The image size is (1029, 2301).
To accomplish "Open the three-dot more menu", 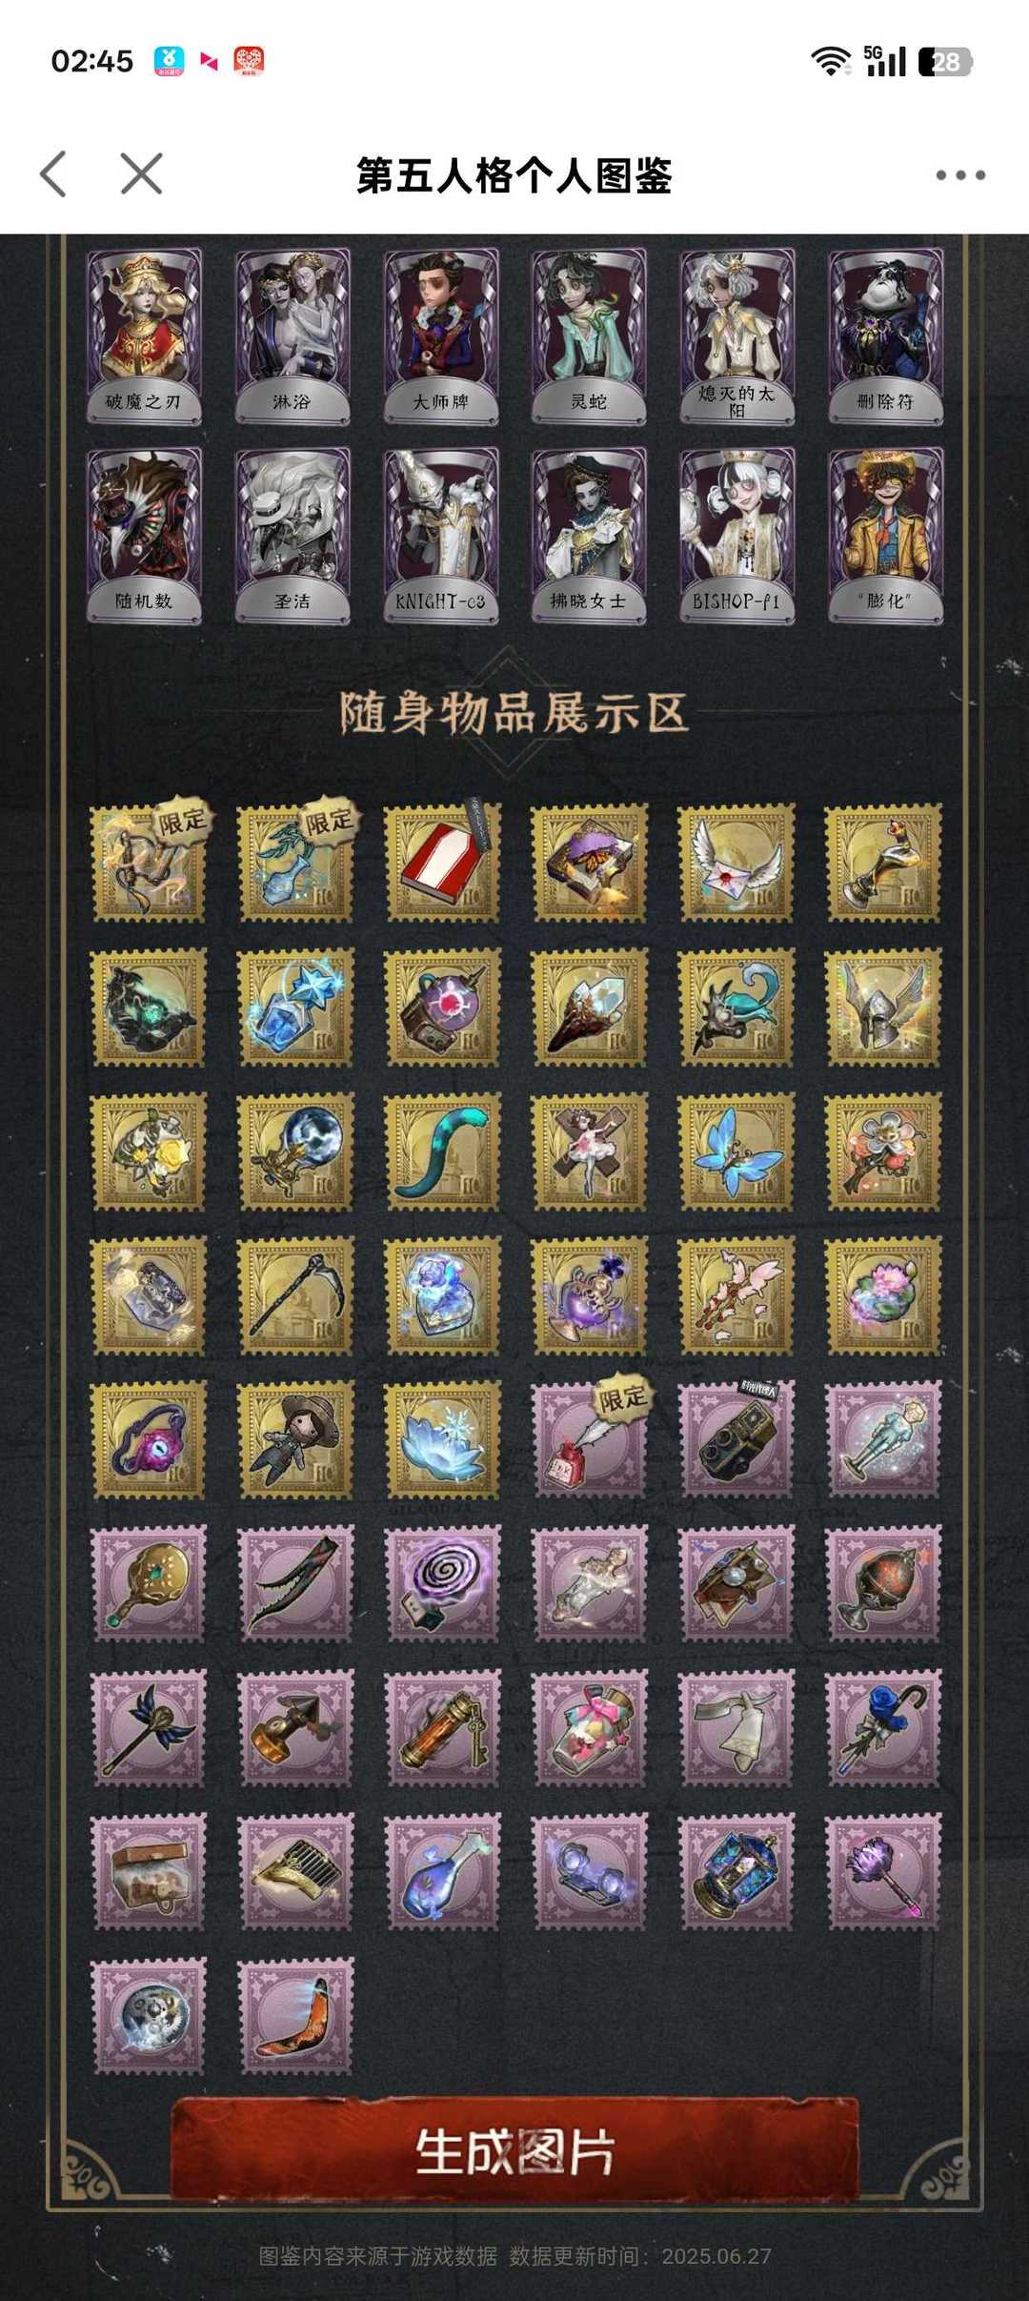I will point(959,174).
